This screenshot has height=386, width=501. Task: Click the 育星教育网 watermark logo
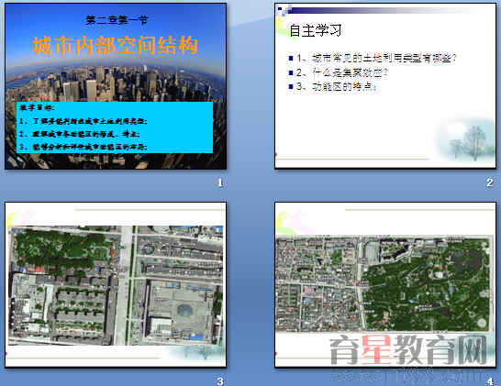[x=408, y=350]
